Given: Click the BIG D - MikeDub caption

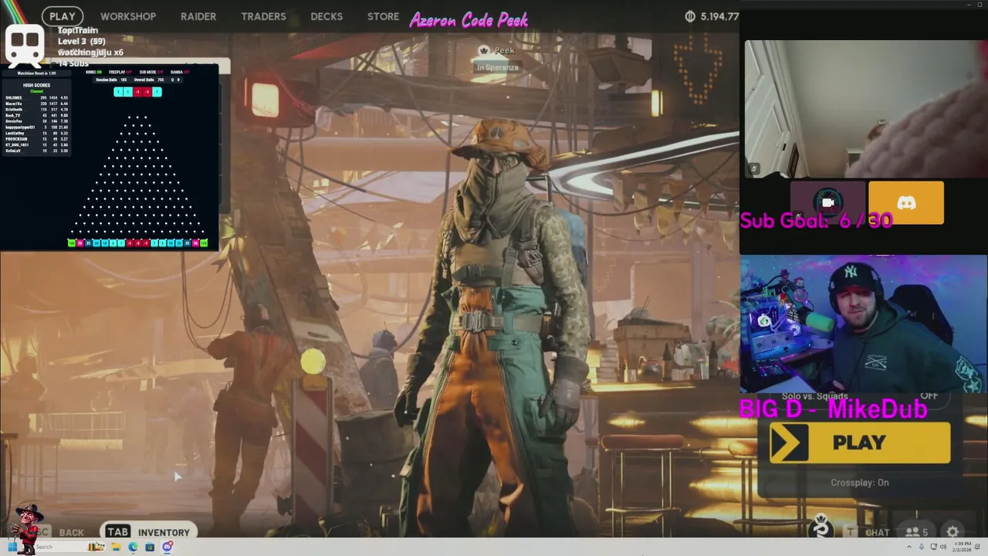Looking at the screenshot, I should [x=833, y=409].
